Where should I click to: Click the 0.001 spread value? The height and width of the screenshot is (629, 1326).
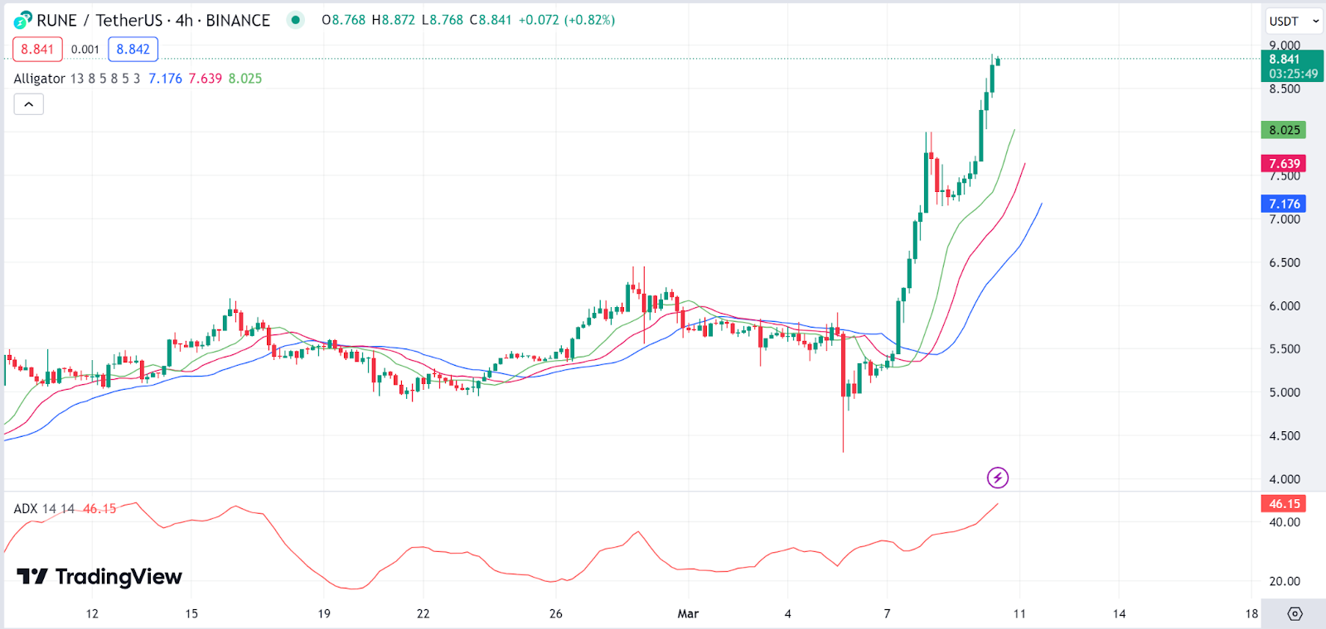(85, 50)
